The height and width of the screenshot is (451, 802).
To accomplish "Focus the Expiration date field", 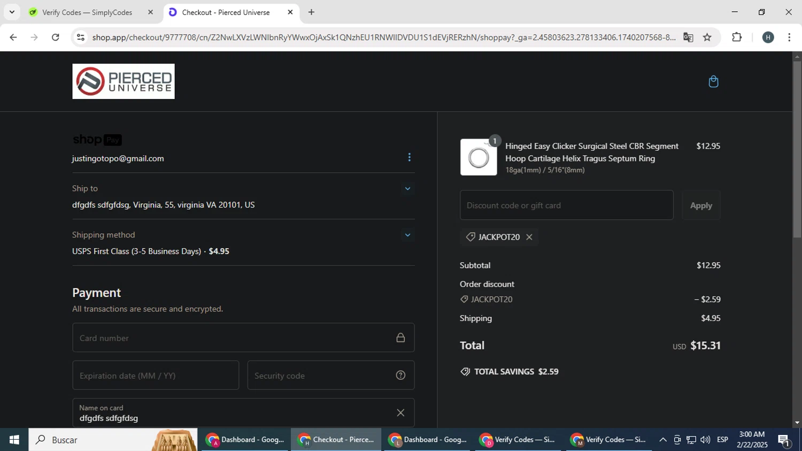I will (156, 375).
